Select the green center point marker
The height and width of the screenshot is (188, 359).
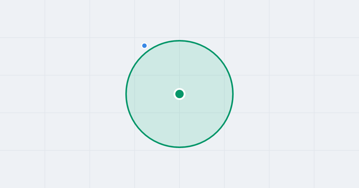(x=180, y=94)
